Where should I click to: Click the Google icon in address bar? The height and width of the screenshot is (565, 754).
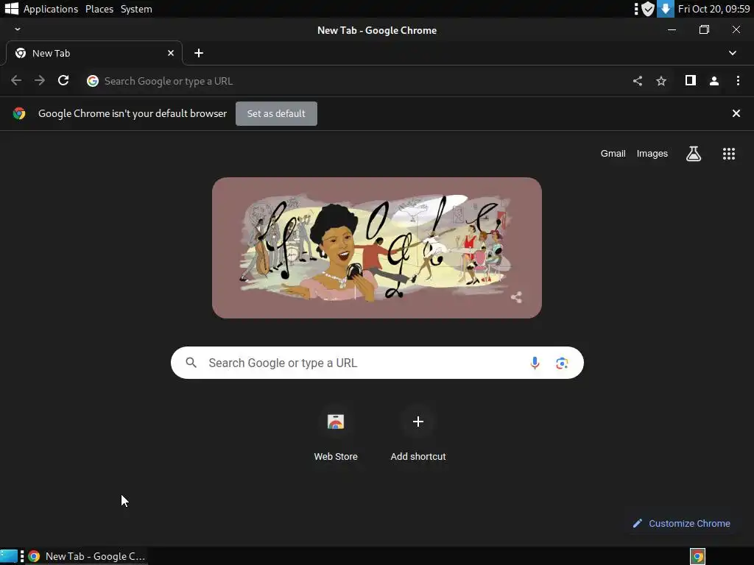tap(93, 81)
